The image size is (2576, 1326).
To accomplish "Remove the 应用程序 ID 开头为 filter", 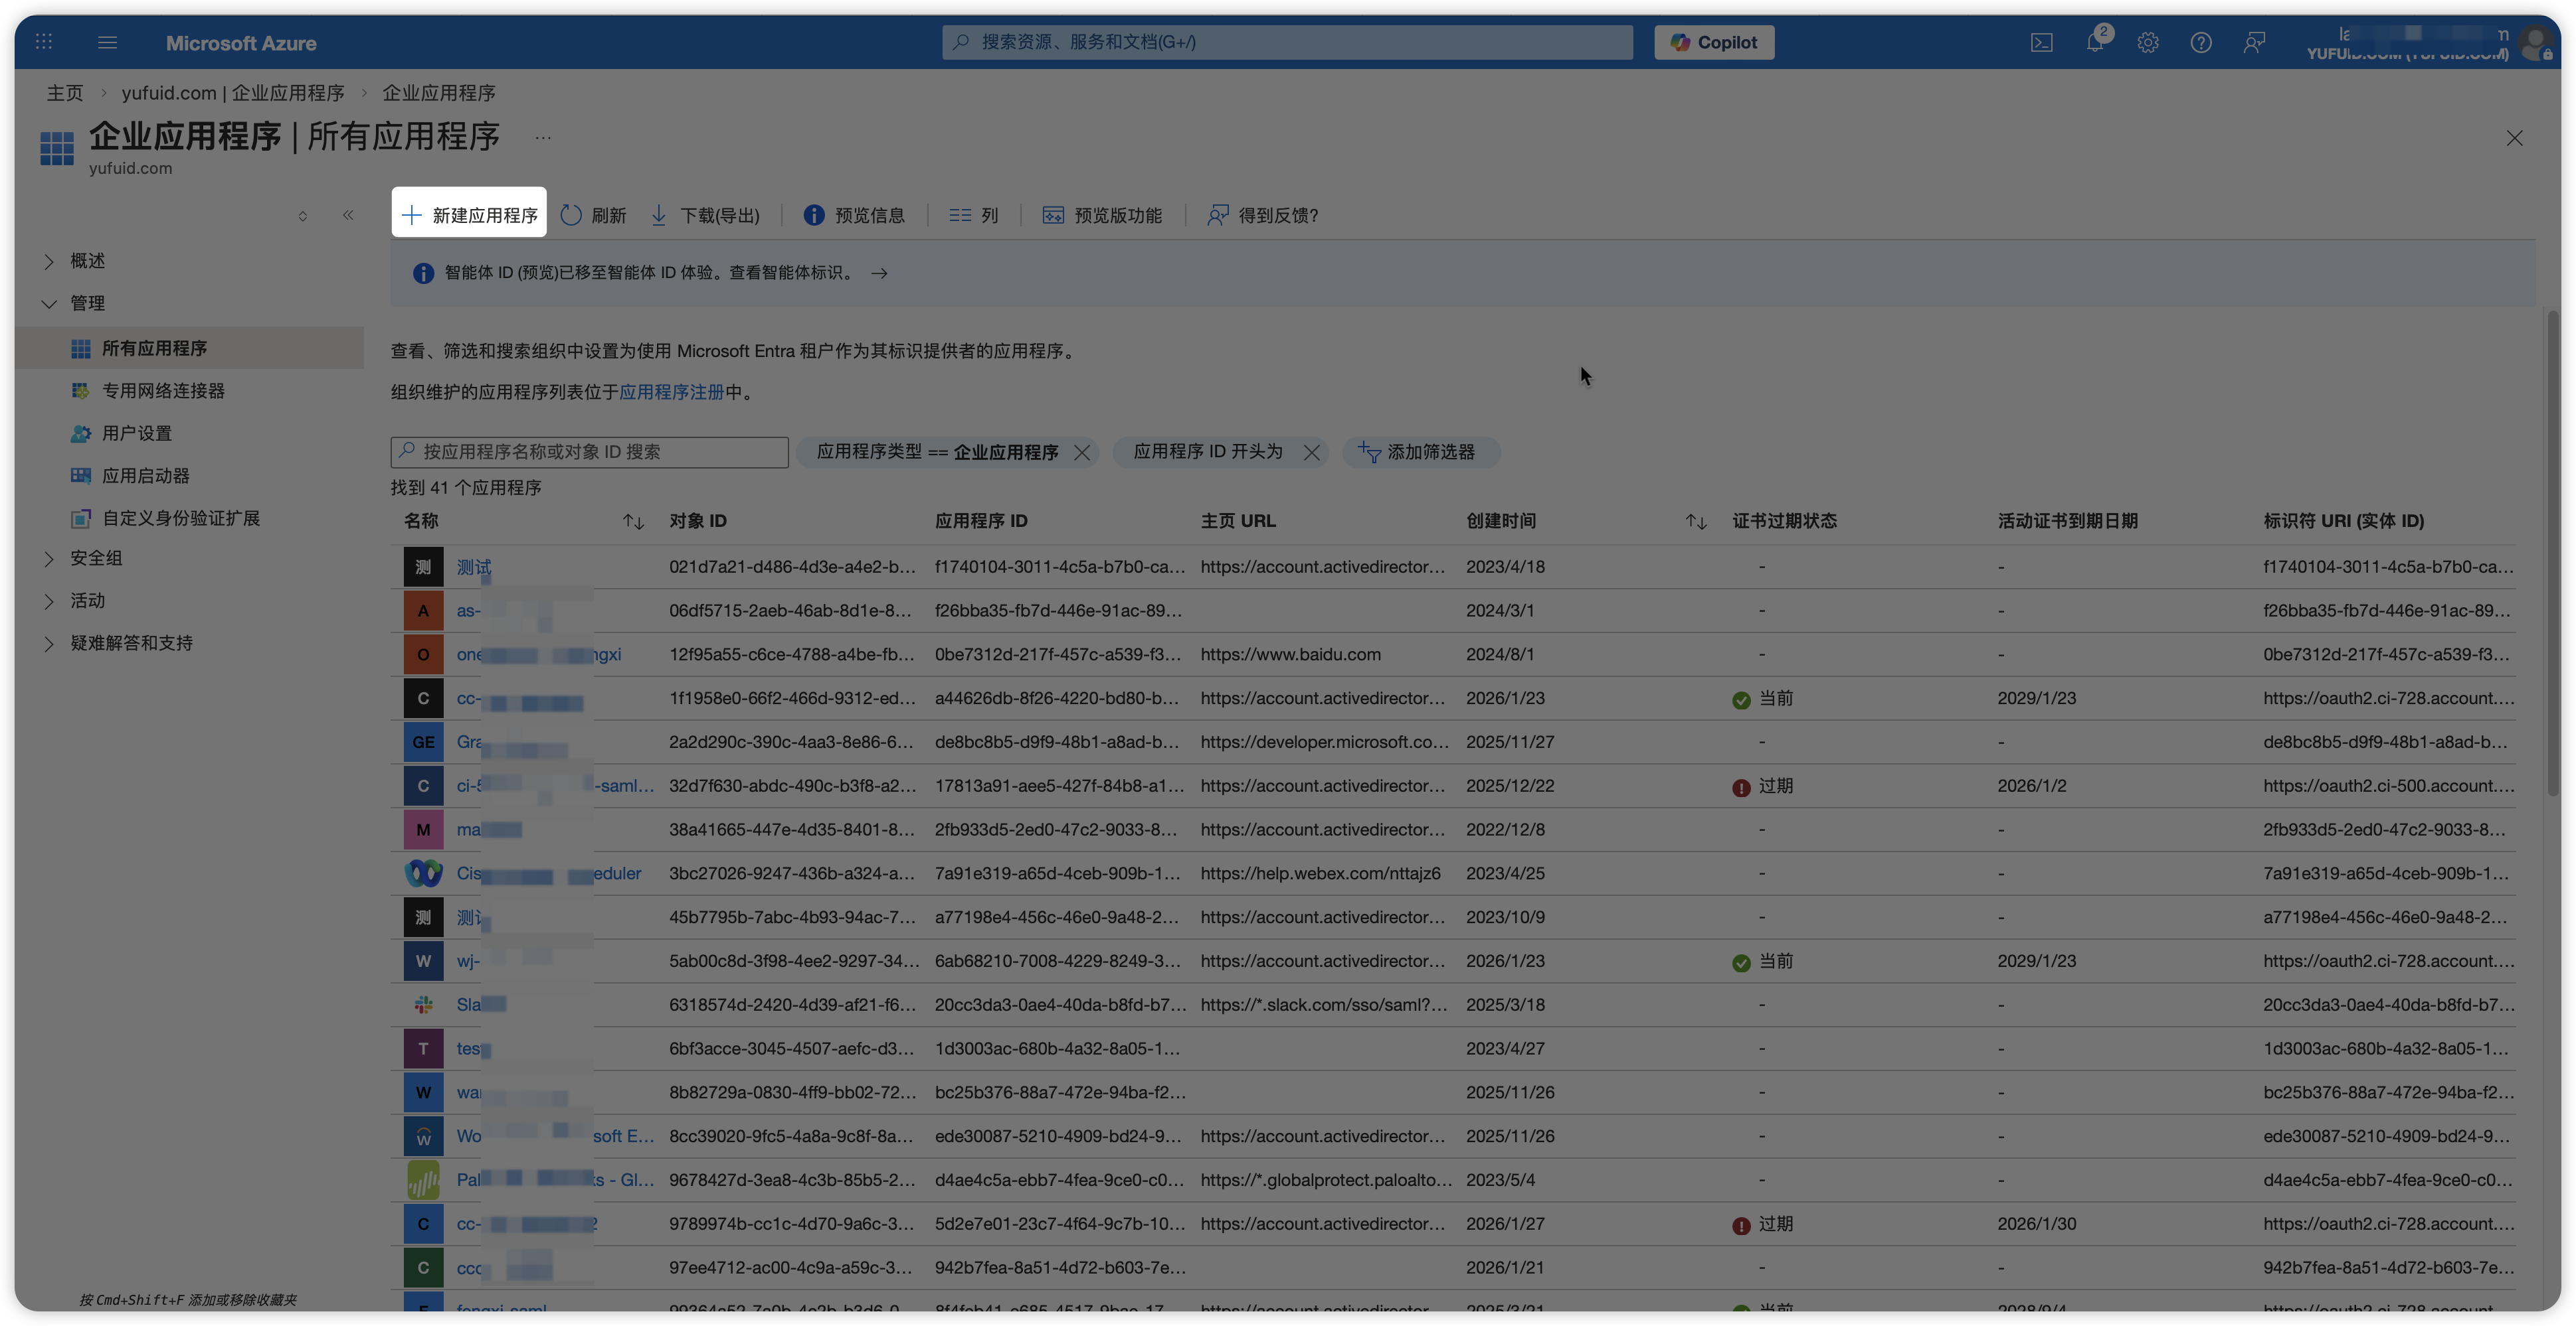I will (x=1311, y=453).
